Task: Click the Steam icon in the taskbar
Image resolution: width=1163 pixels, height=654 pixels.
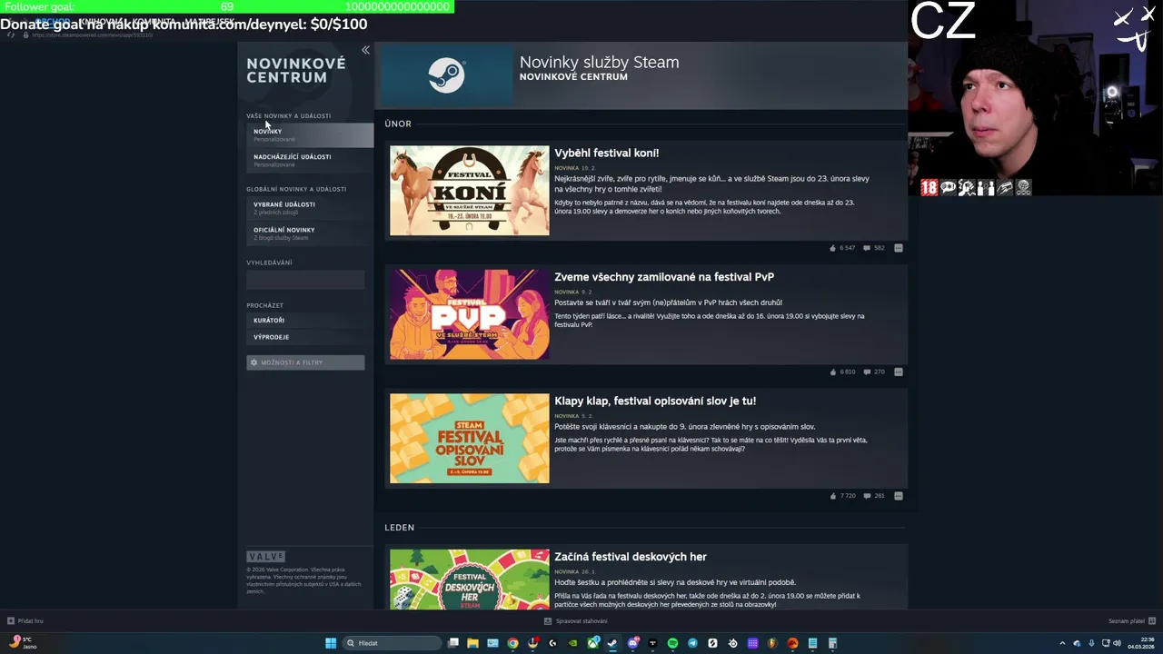Action: tap(612, 643)
